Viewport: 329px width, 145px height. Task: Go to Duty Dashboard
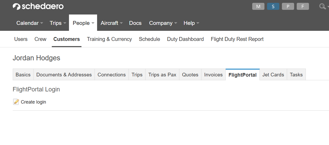[185, 39]
